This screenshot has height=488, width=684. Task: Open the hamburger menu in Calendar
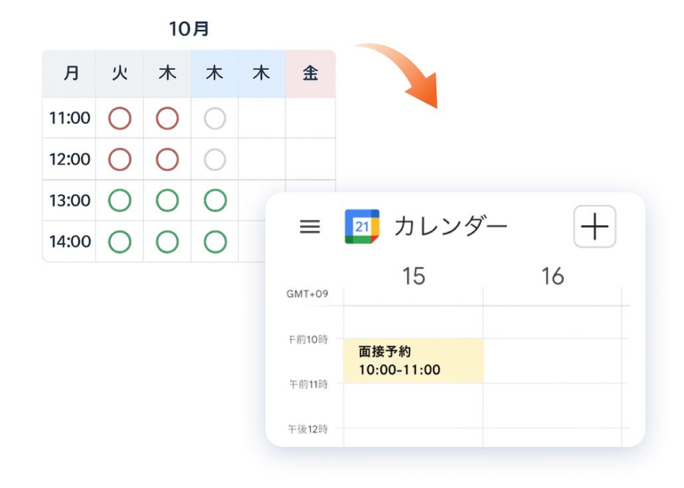click(x=310, y=227)
